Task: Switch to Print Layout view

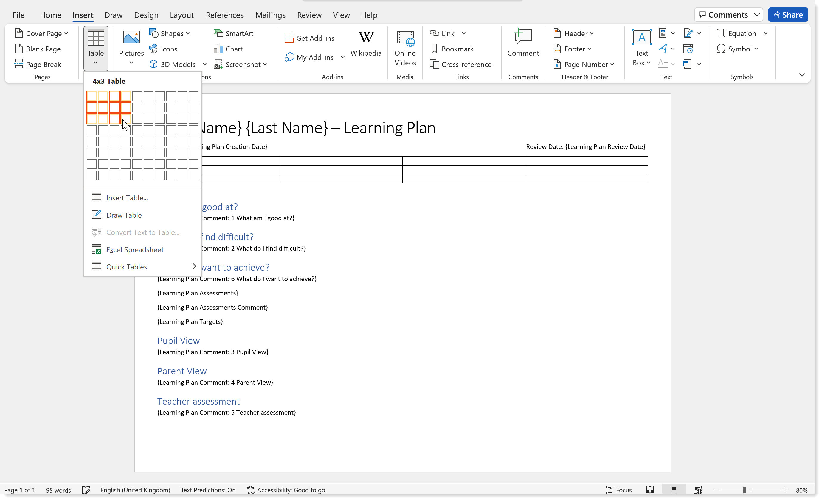Action: [x=674, y=490]
